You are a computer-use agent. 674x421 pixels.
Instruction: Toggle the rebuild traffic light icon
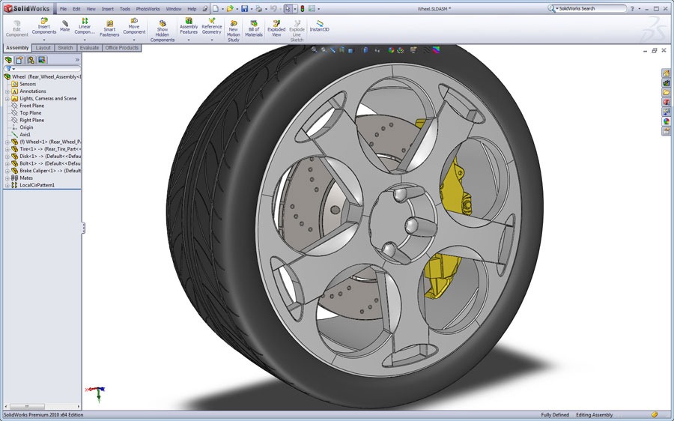[x=302, y=9]
